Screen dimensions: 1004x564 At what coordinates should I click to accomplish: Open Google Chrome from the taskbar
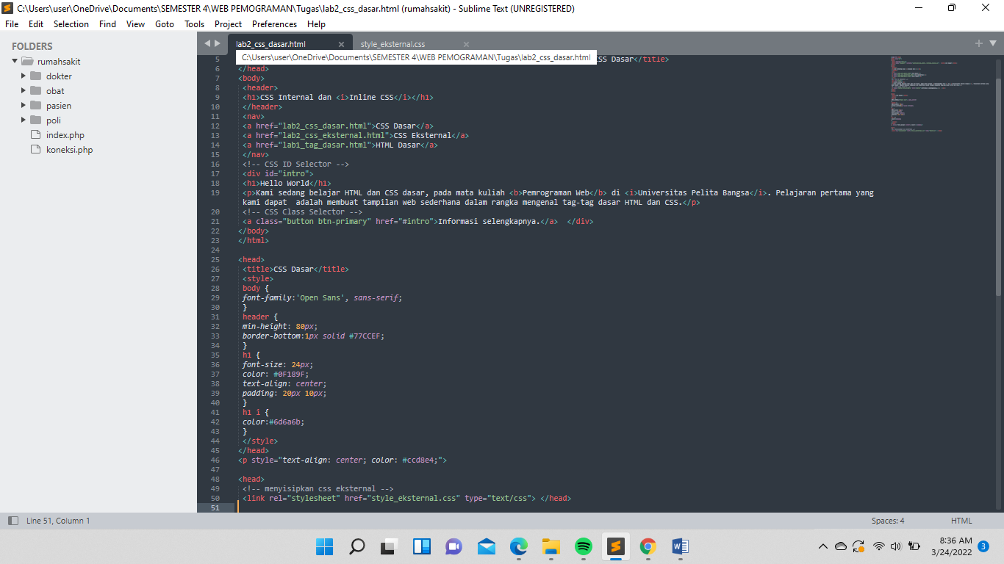[648, 546]
